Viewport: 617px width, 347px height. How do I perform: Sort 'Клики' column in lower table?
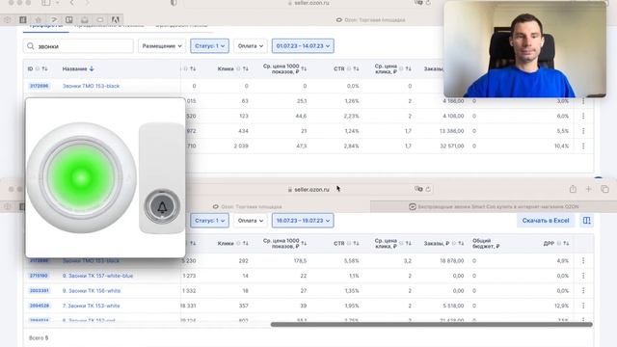click(x=246, y=244)
